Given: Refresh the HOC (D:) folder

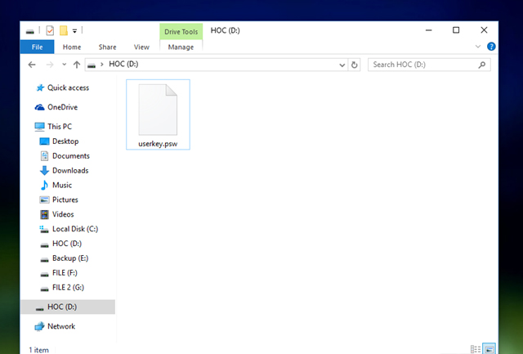Looking at the screenshot, I should tap(354, 65).
